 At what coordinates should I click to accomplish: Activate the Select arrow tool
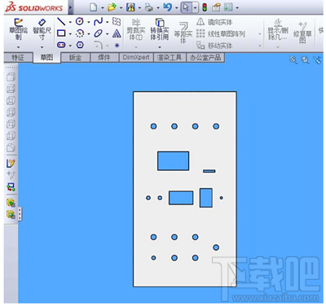click(x=186, y=7)
